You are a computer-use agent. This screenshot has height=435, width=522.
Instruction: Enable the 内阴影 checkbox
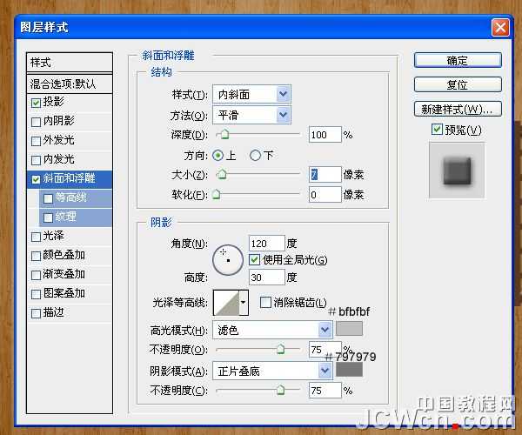click(36, 122)
